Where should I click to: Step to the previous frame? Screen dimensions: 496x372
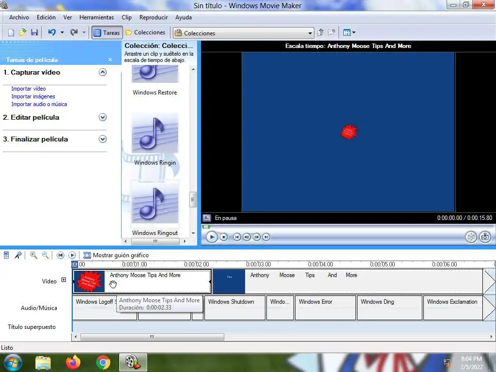(x=247, y=237)
